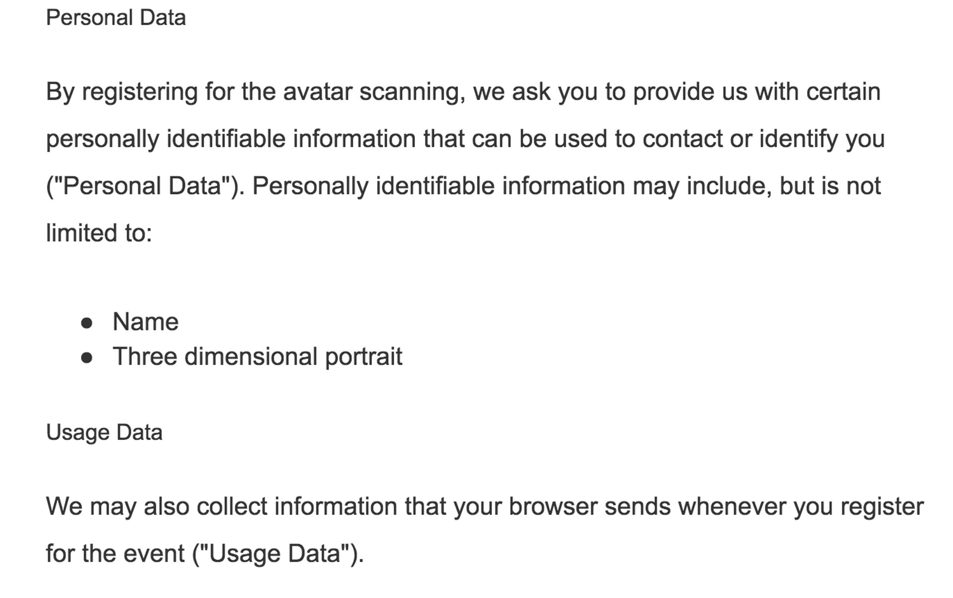Image resolution: width=953 pixels, height=598 pixels.
Task: Click the words "for the event"
Action: pos(115,554)
